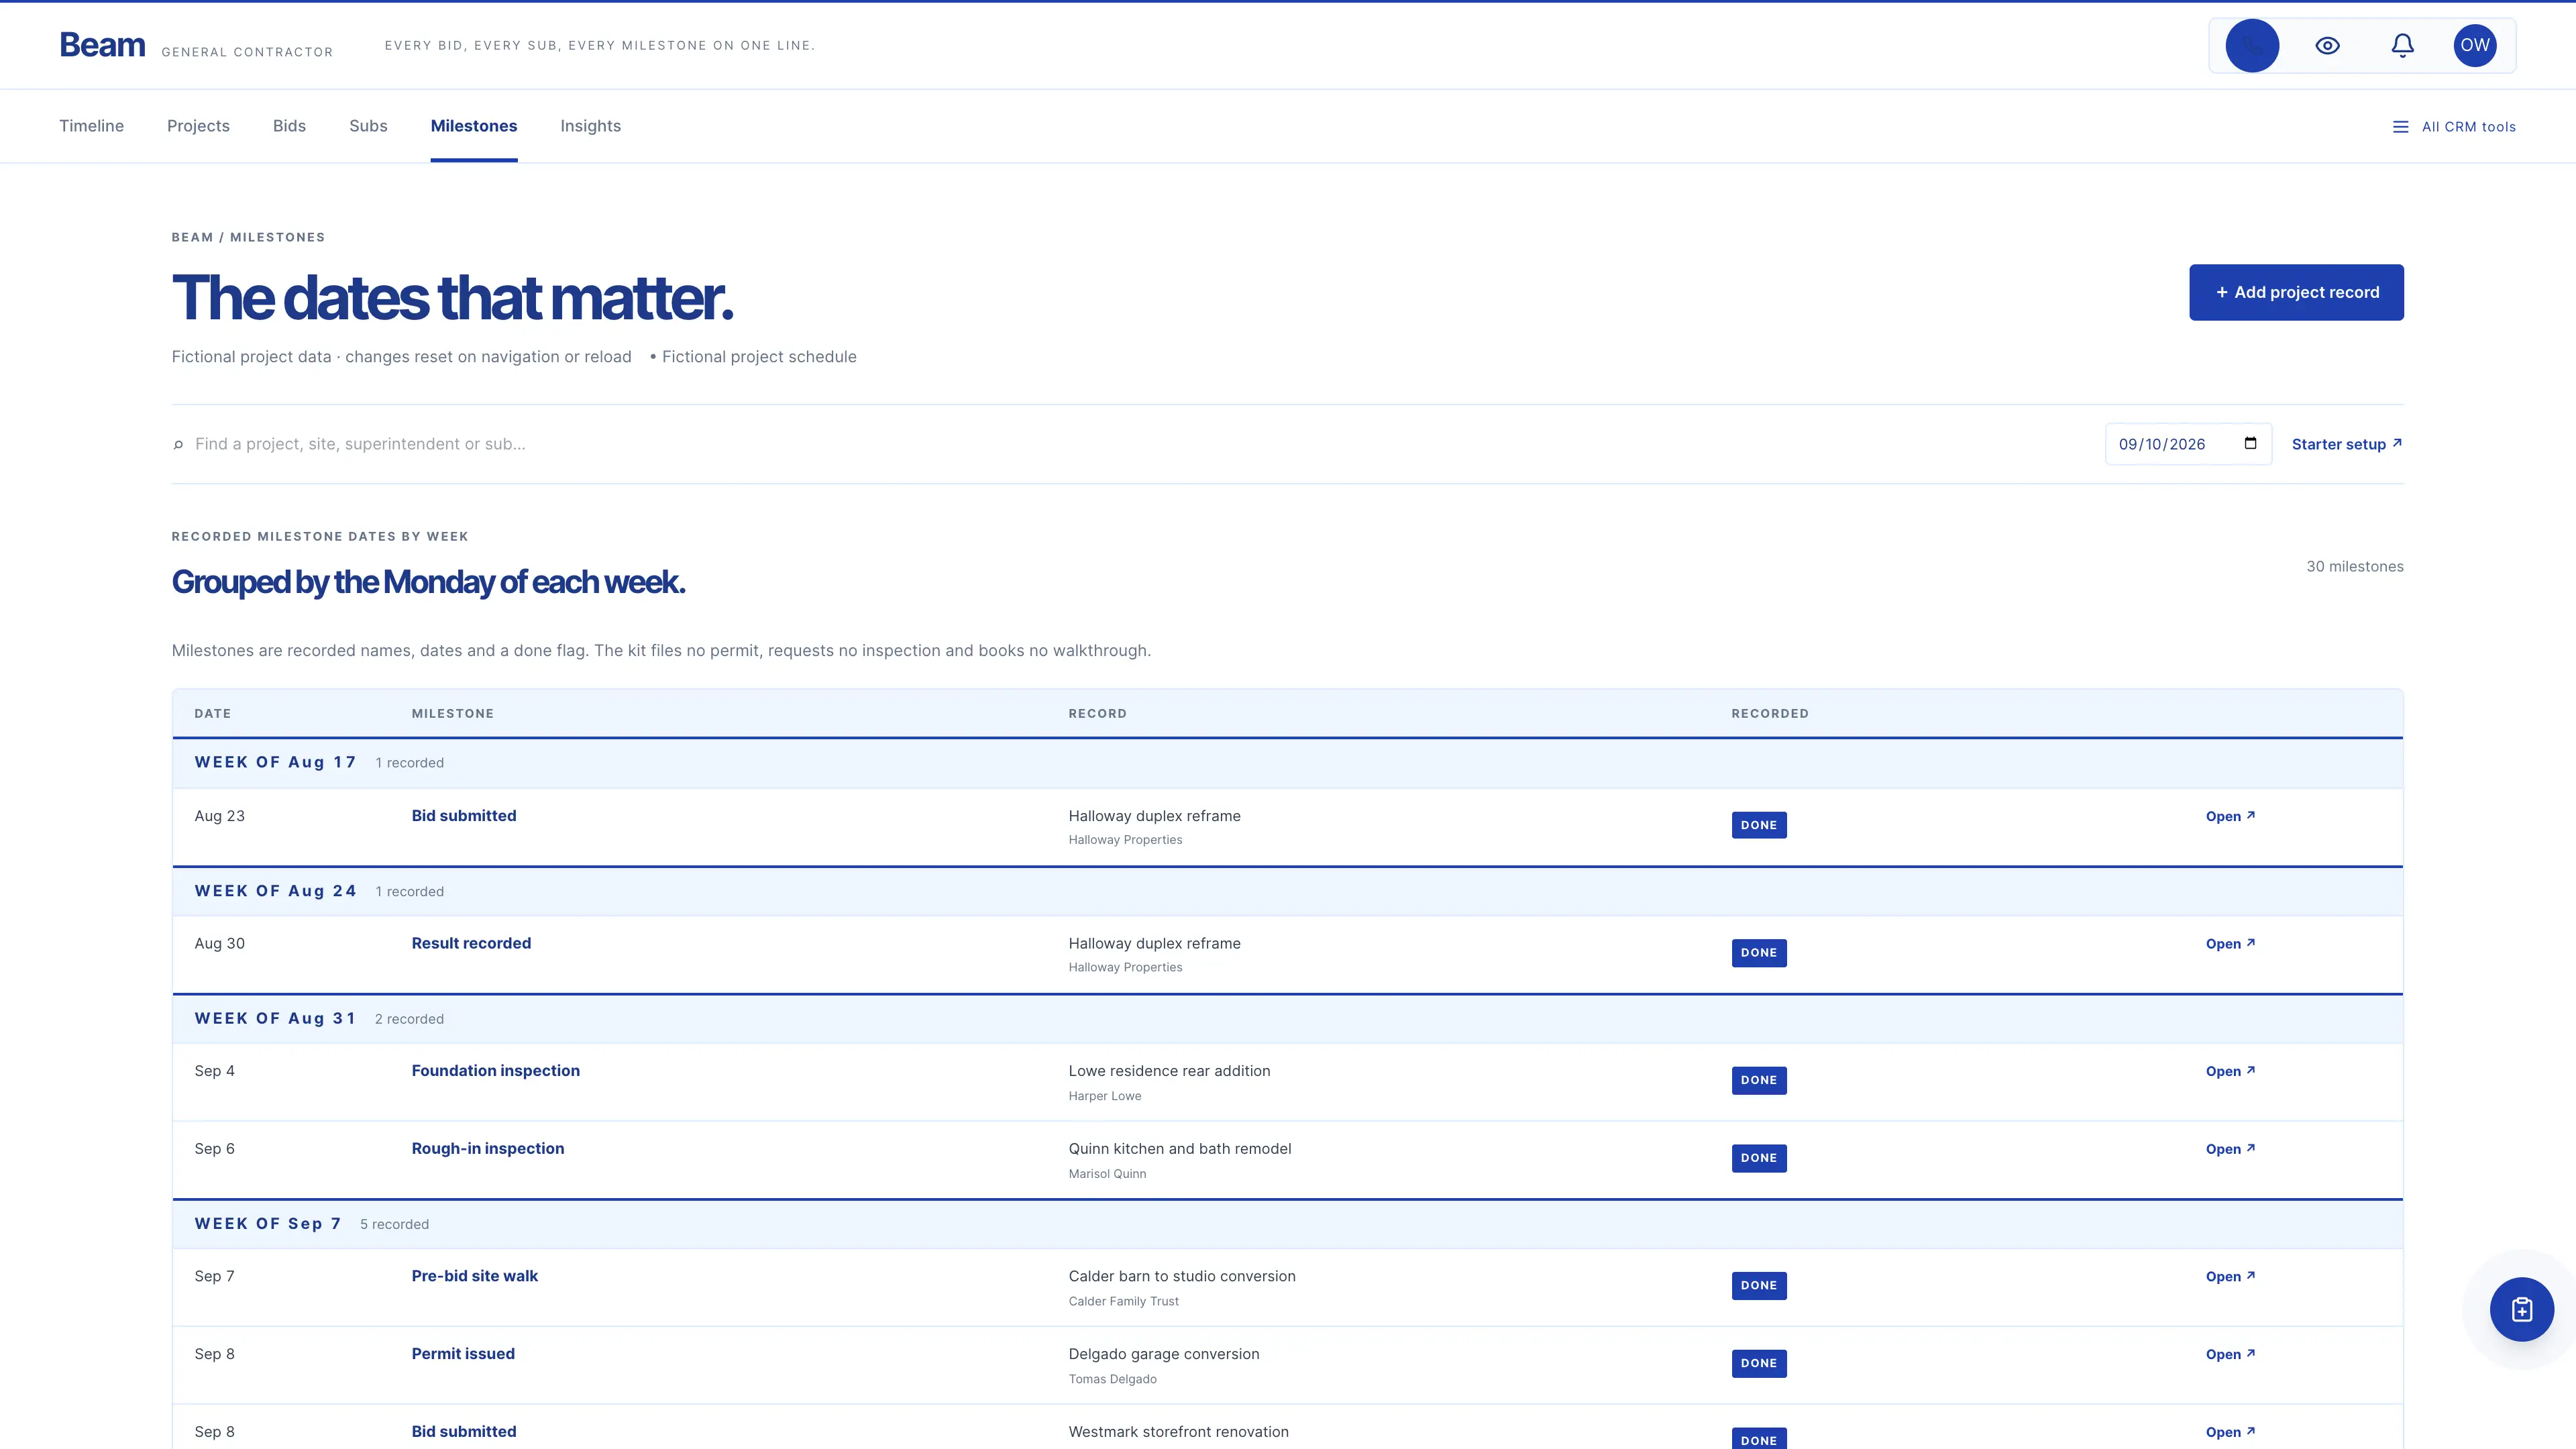Click the Foundation inspection milestone

pos(495,1071)
